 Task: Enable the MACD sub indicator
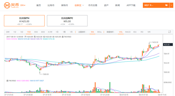(x=128, y=32)
